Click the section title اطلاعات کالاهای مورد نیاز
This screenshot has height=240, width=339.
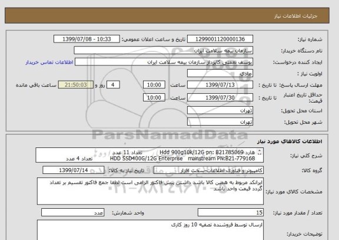[290, 142]
